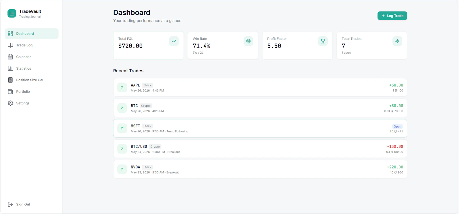Click the arrow icon on NVDA trade row
Screen dimensions: 459x214
pyautogui.click(x=122, y=169)
